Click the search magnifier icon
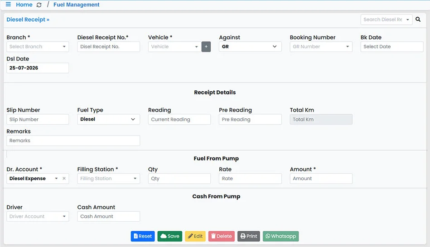 pyautogui.click(x=418, y=19)
